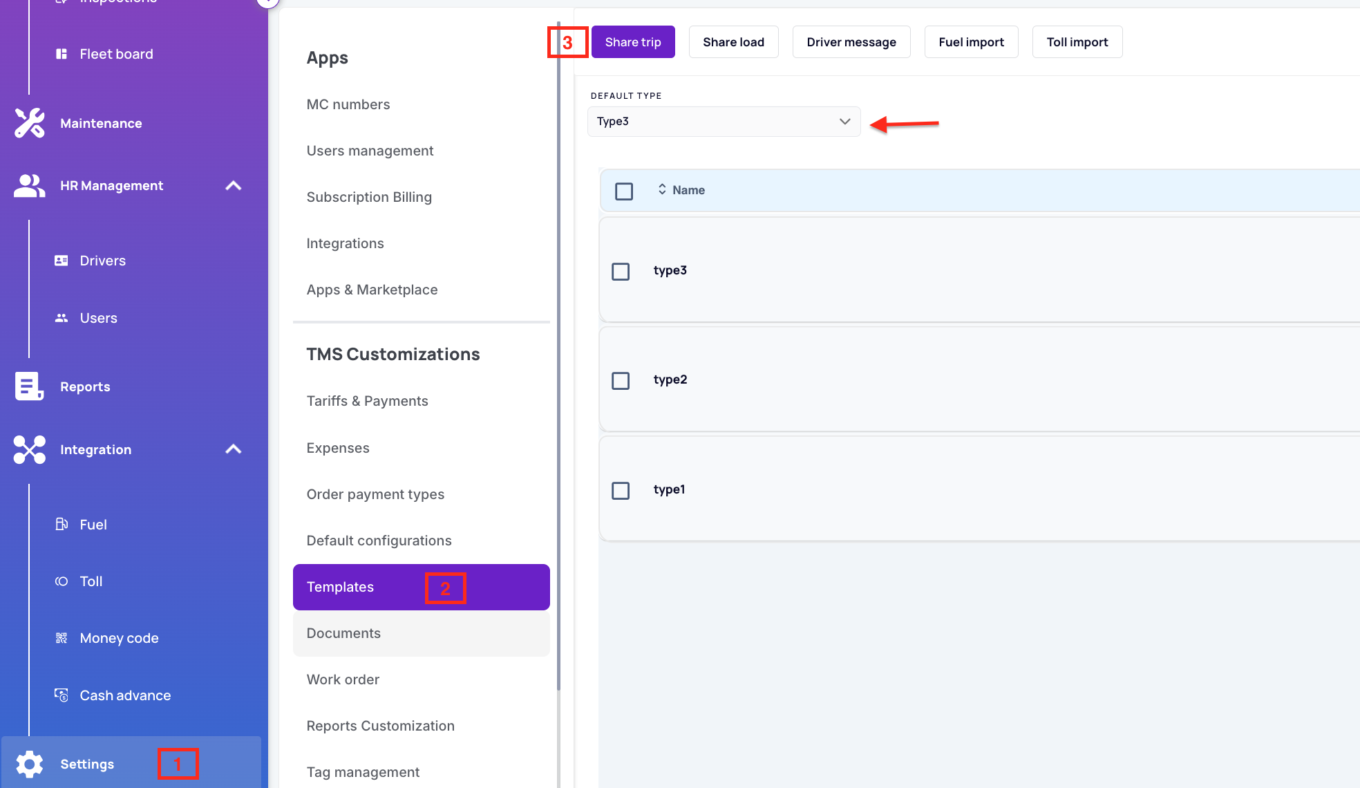Image resolution: width=1360 pixels, height=788 pixels.
Task: Open the Default Type dropdown
Action: point(724,122)
